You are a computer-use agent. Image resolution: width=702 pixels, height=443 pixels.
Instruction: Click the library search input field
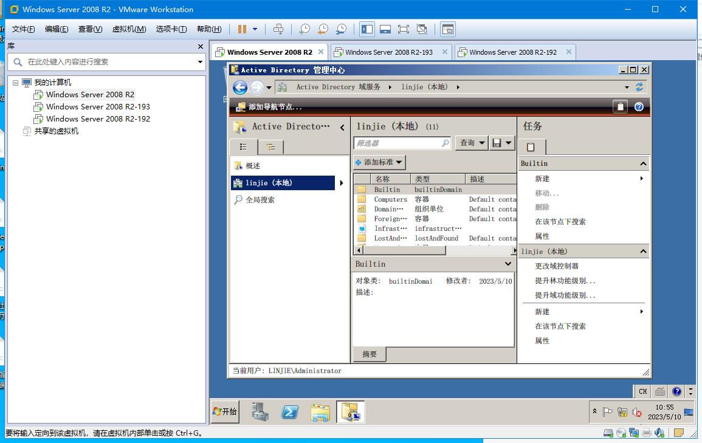coord(105,62)
